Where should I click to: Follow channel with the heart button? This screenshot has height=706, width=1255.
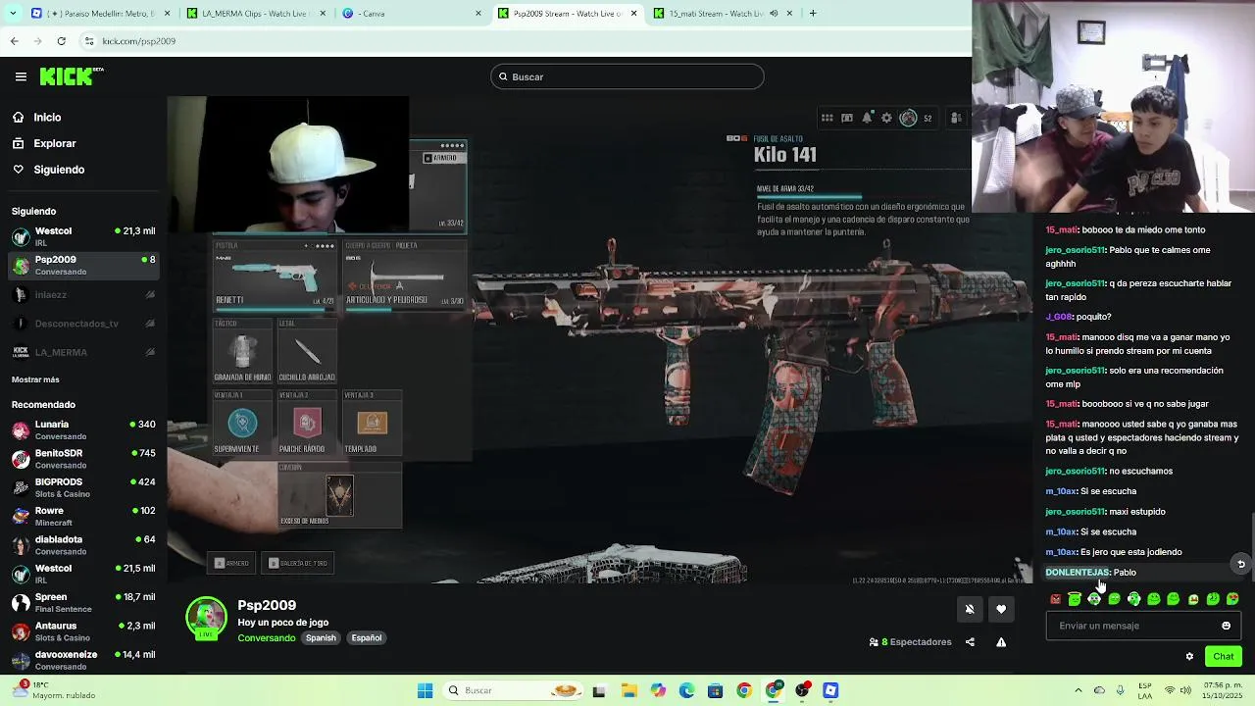(1001, 609)
